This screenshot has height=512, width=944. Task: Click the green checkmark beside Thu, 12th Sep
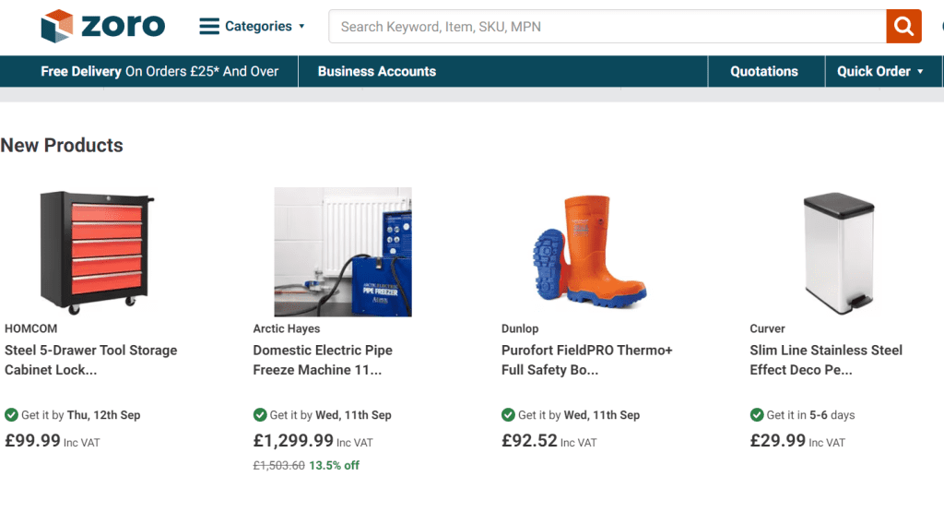click(11, 415)
